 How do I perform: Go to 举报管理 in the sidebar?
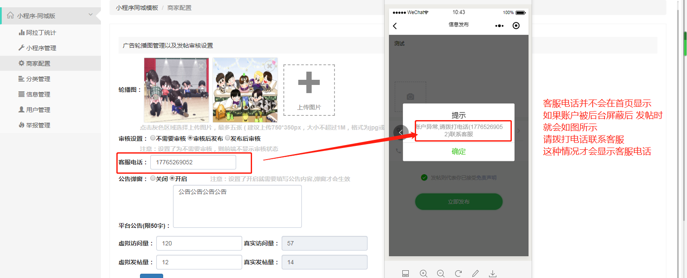38,125
